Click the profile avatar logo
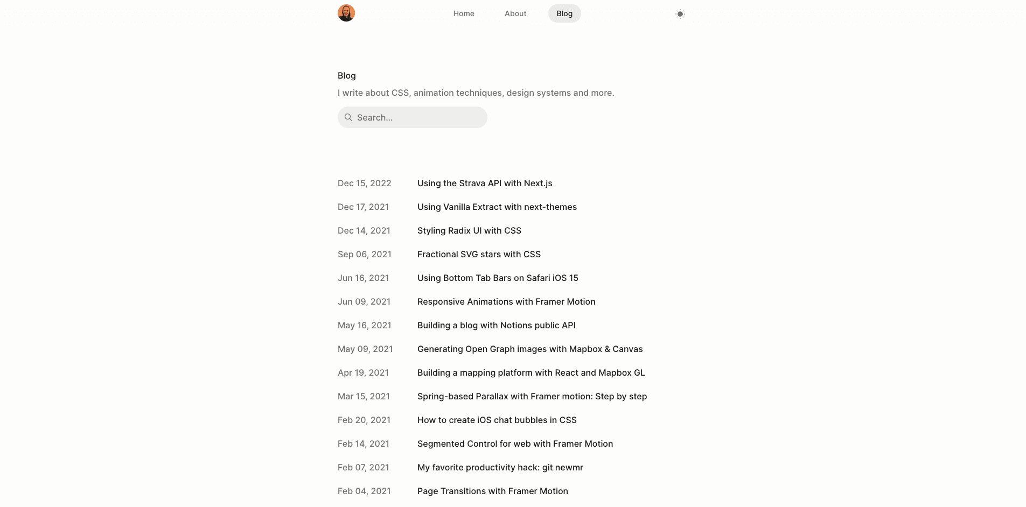1026x507 pixels. pos(346,13)
